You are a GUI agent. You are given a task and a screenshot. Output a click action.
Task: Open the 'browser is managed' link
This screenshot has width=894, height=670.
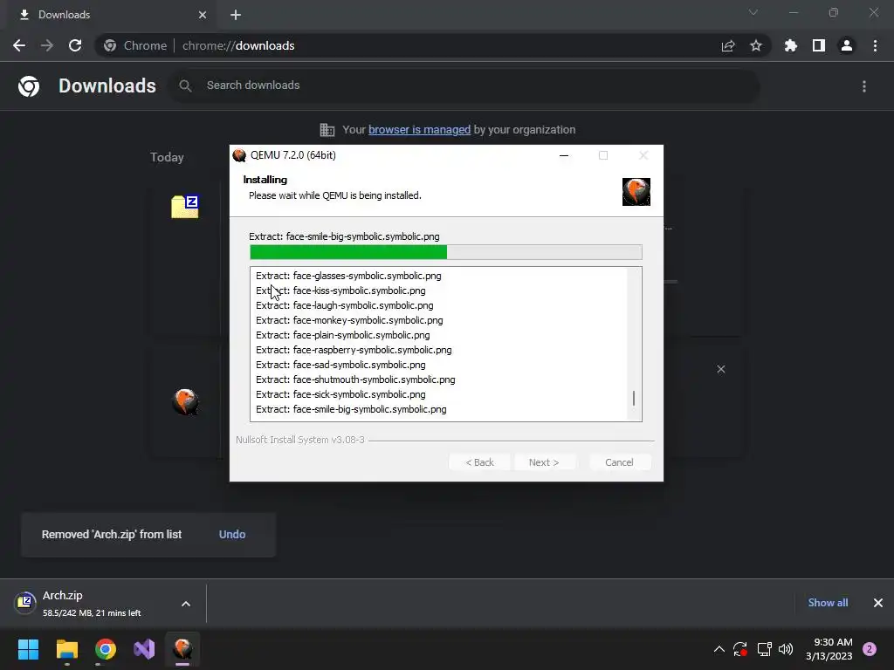pyautogui.click(x=419, y=130)
